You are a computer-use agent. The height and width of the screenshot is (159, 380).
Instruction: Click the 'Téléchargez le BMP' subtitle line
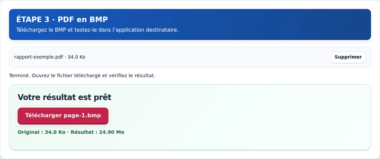click(97, 30)
